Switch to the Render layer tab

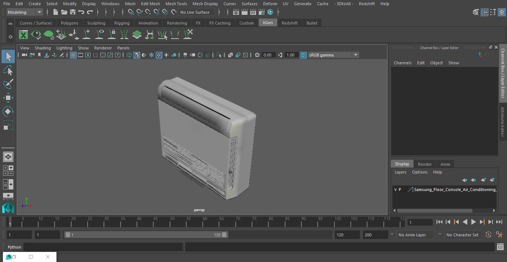425,164
